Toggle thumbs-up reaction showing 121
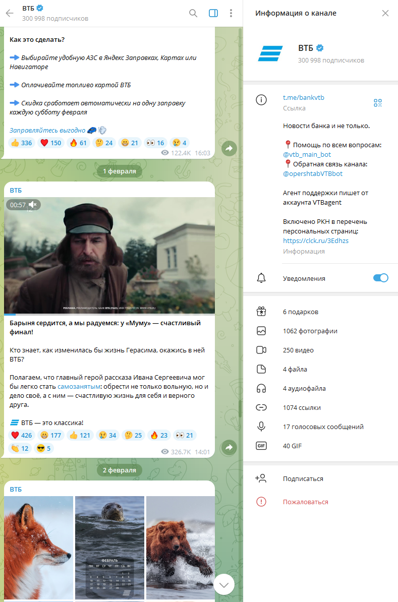Screen dimensions: 398x602 [x=80, y=436]
